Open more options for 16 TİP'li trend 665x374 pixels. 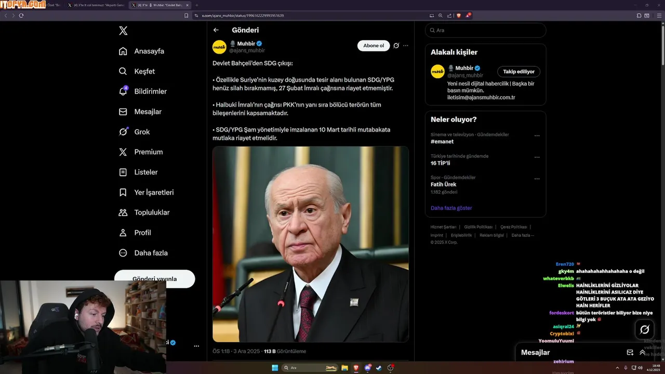pos(537,157)
